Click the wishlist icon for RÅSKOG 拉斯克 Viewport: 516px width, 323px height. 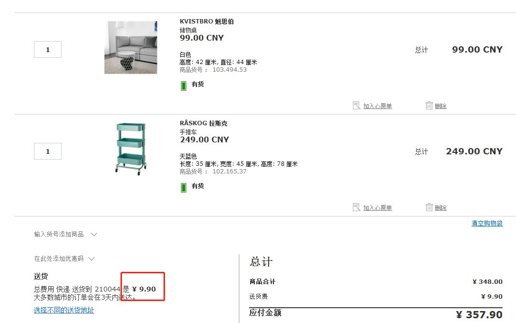pos(357,207)
